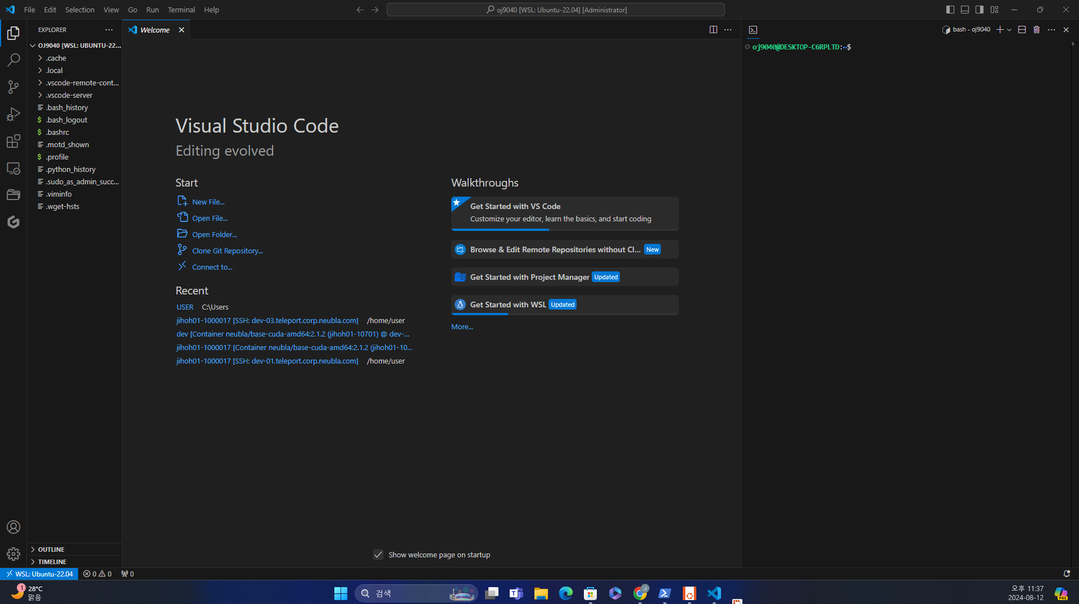1079x604 pixels.
Task: Open Remote Explorer view icon
Action: pyautogui.click(x=13, y=168)
